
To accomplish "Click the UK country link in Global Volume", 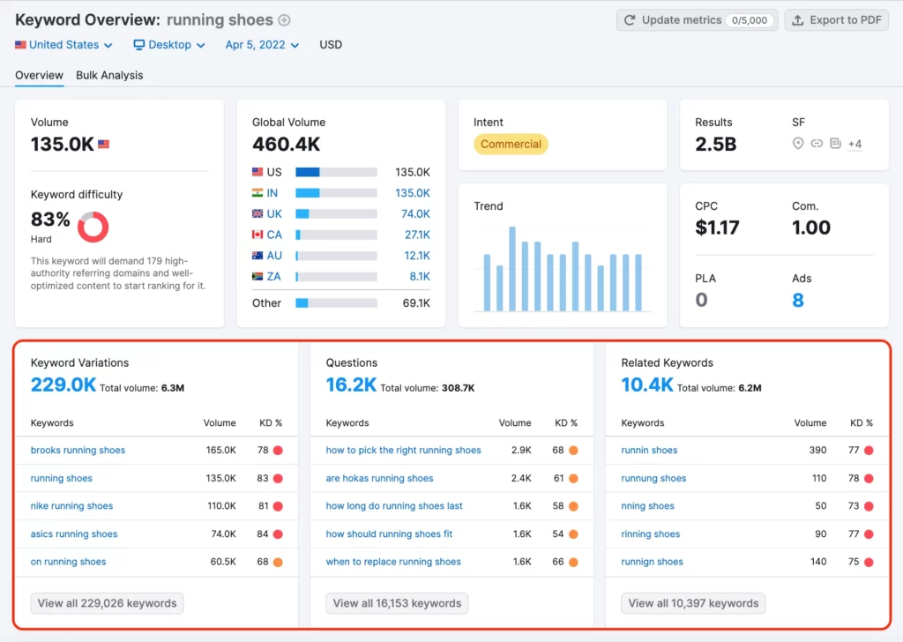I will (x=274, y=213).
